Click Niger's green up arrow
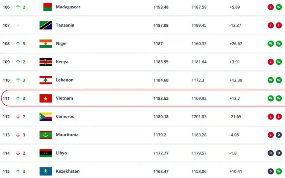The height and width of the screenshot is (178, 285). pos(18,43)
